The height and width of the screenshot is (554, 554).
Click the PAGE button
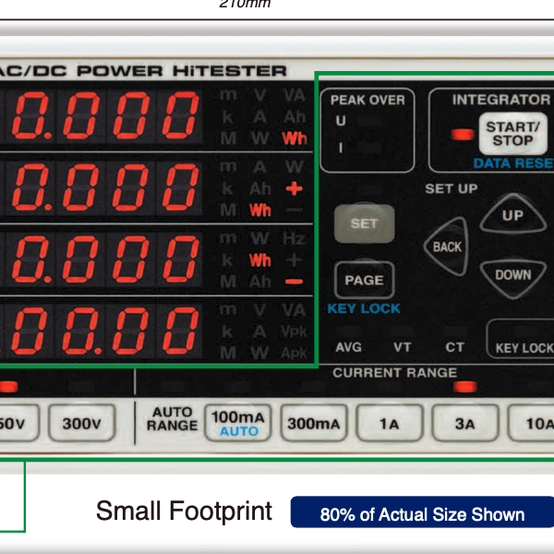pos(365,280)
